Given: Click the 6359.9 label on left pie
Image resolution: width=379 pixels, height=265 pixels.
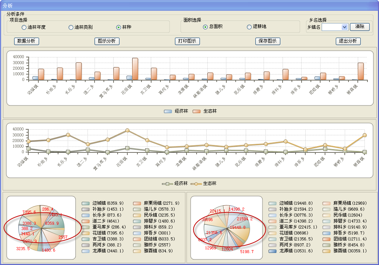Looking at the screenshot, I should 52,223.
